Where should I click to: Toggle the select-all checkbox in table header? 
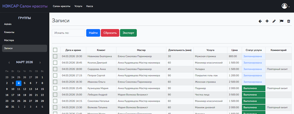click(x=55, y=50)
